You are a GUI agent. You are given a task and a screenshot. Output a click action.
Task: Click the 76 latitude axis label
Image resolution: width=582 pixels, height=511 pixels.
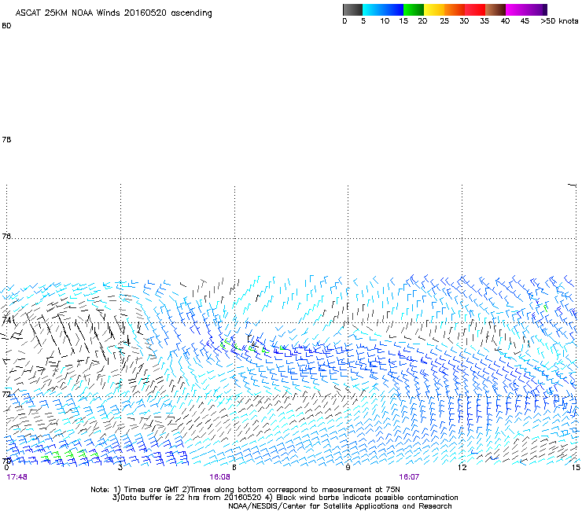[6, 236]
